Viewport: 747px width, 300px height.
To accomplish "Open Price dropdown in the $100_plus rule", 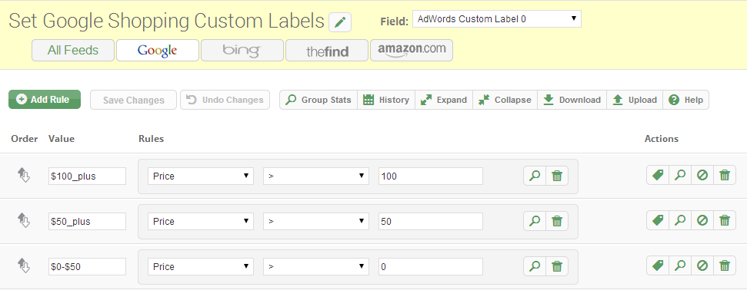I will (x=201, y=176).
